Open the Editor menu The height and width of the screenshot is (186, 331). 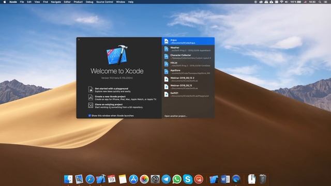(67, 2)
